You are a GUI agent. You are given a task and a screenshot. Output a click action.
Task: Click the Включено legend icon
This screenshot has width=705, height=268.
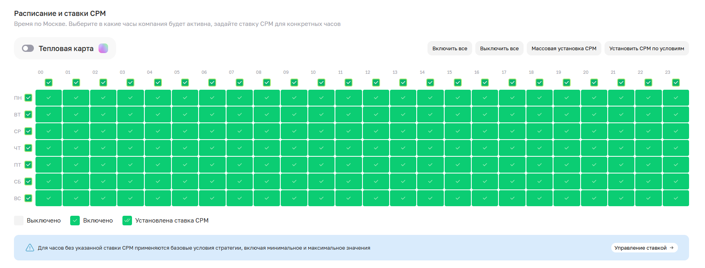point(75,221)
